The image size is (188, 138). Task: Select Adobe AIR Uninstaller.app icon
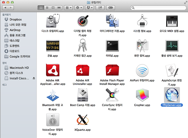pos(83,70)
